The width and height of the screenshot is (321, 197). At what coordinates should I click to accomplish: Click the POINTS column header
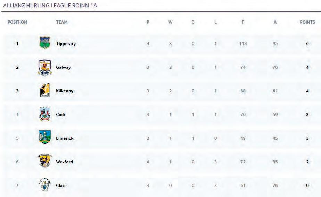pos(307,22)
